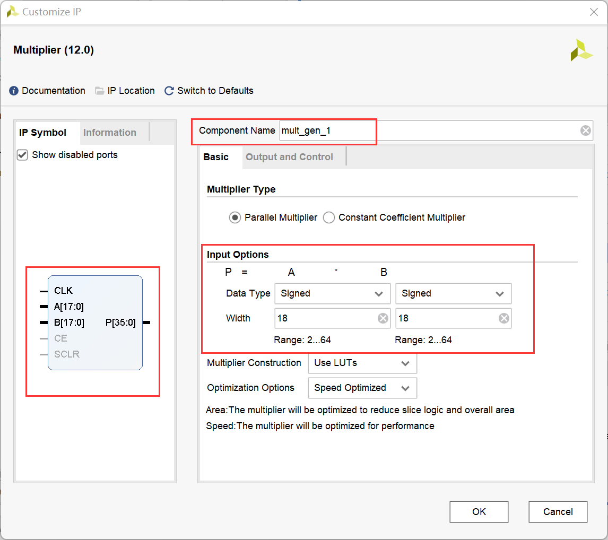Switch to the IP Symbol tab
608x540 pixels.
pyautogui.click(x=42, y=133)
